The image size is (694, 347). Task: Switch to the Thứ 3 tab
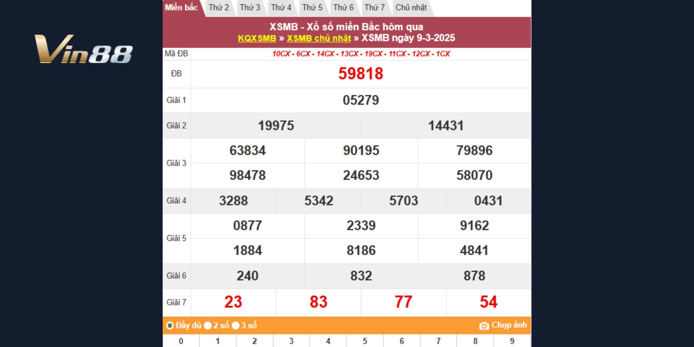point(250,8)
